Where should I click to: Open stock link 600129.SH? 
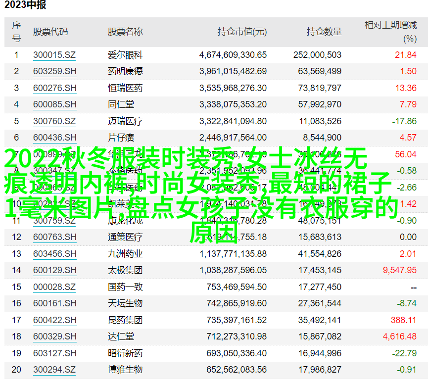55,270
